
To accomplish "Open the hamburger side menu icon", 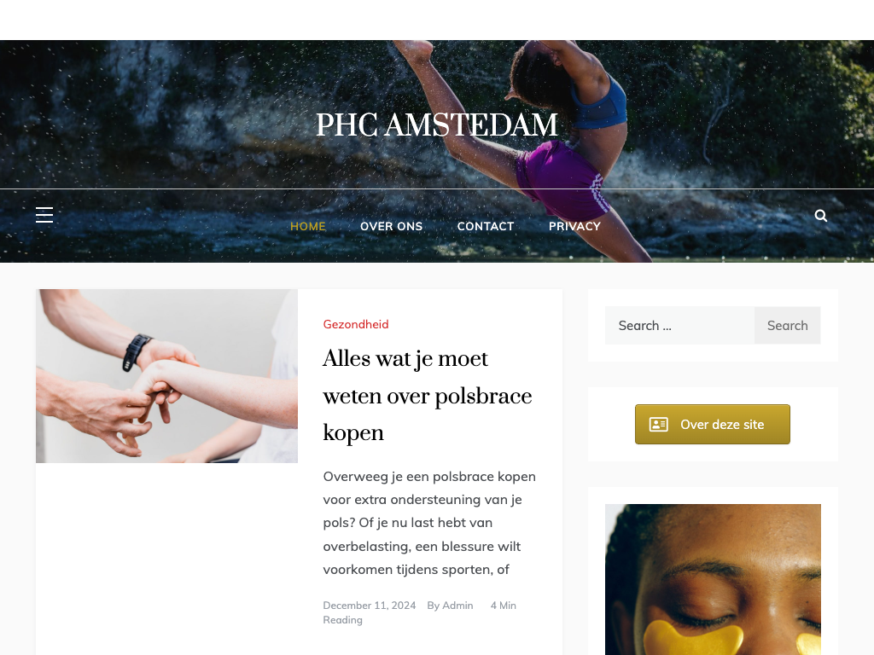I will point(44,215).
